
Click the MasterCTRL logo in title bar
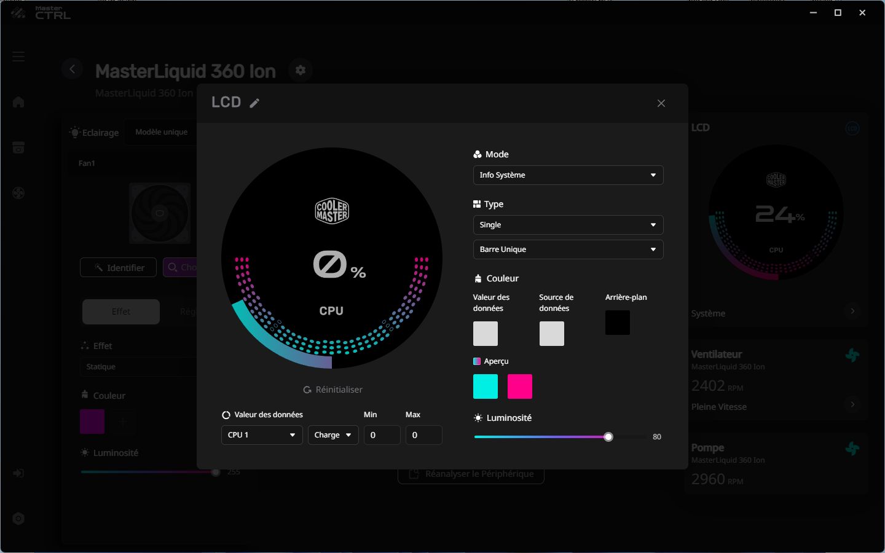click(x=41, y=13)
